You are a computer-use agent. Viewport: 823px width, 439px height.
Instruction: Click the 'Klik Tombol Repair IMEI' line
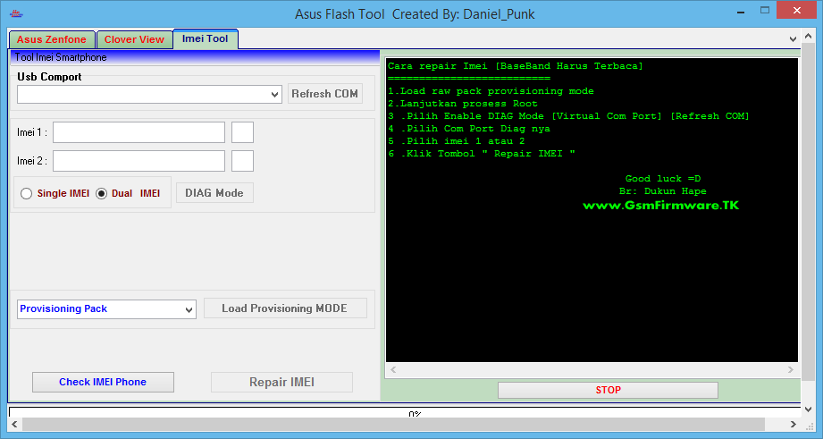click(x=482, y=154)
